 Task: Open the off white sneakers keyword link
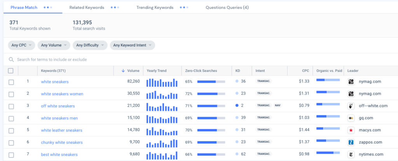58,106
